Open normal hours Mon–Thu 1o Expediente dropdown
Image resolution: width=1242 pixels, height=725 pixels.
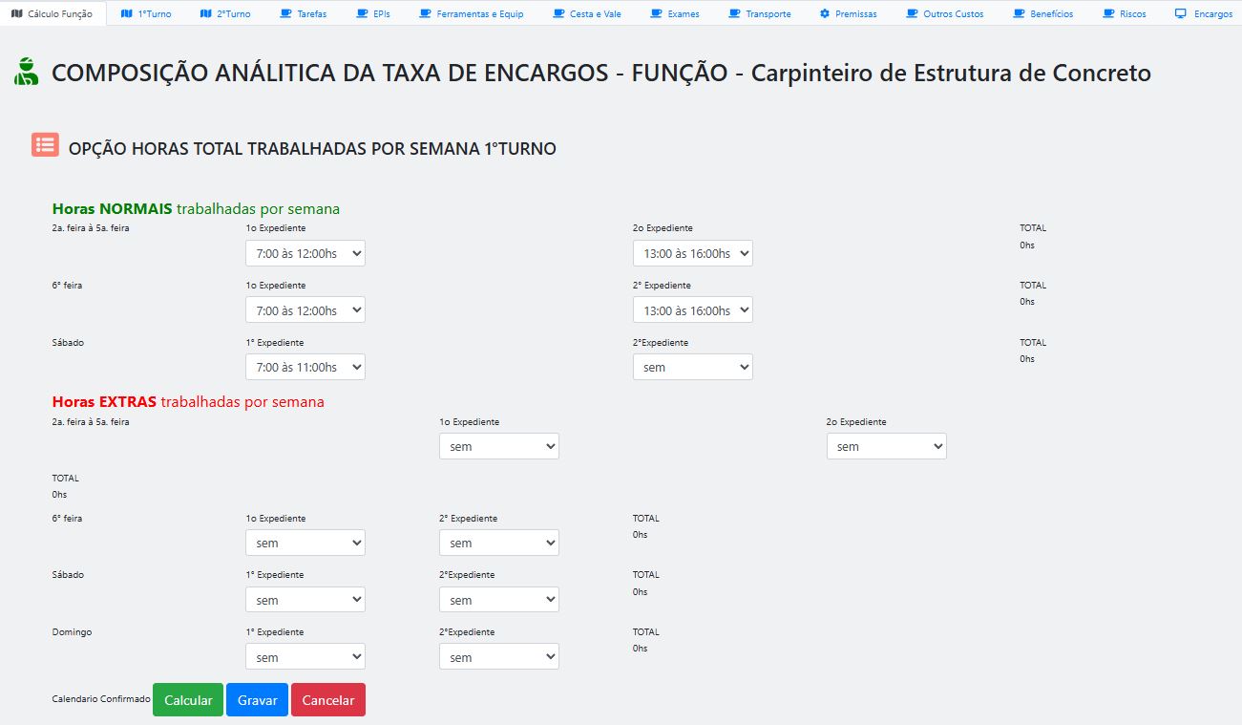pyautogui.click(x=305, y=253)
